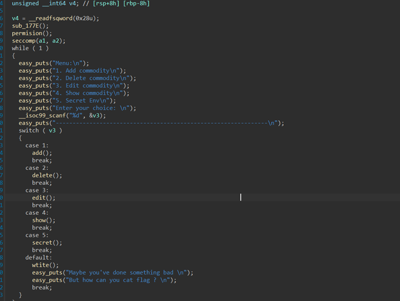Click the case 5: label

coord(37,235)
